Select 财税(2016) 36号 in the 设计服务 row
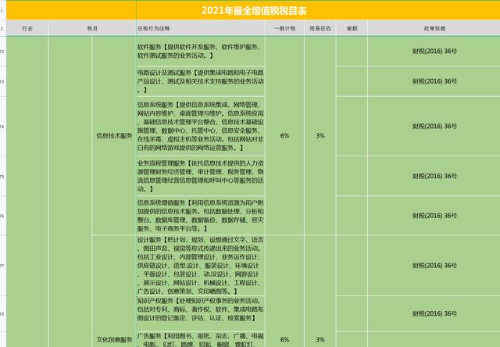Image resolution: width=500 pixels, height=347 pixels. coord(434,266)
